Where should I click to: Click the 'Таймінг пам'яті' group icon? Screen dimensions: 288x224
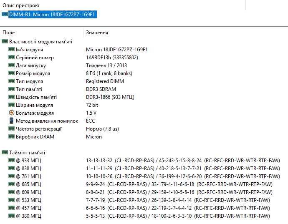5,152
